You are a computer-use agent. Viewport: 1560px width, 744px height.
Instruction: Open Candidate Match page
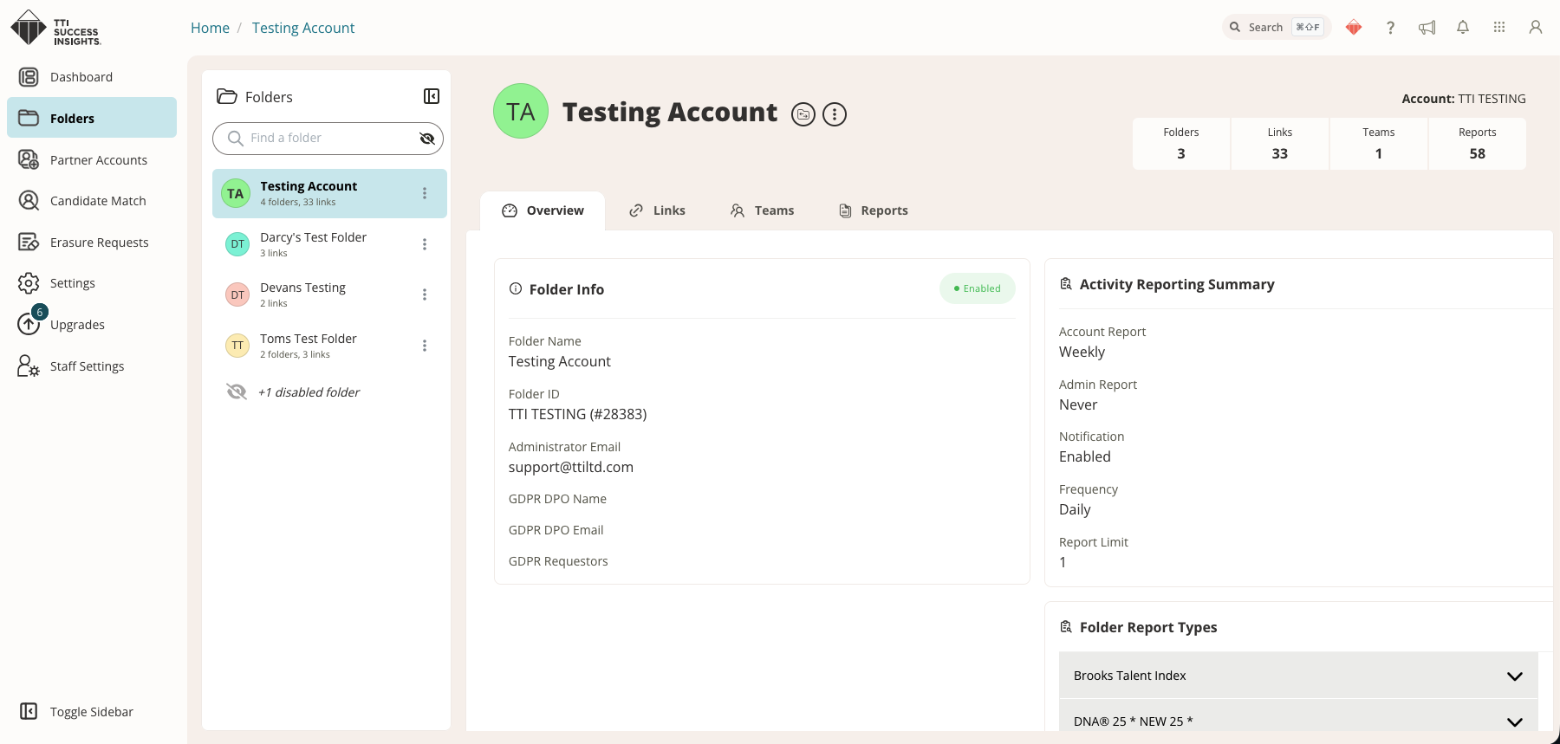pos(92,201)
